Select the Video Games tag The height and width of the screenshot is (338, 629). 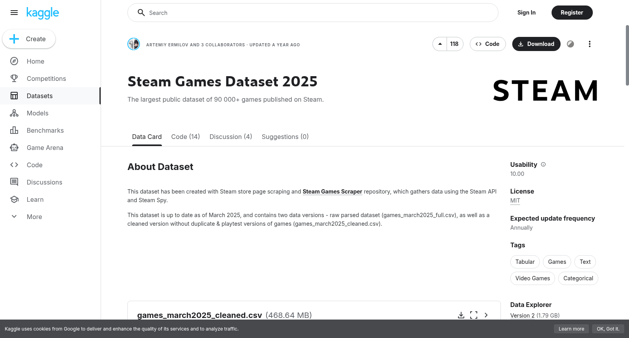tap(533, 278)
